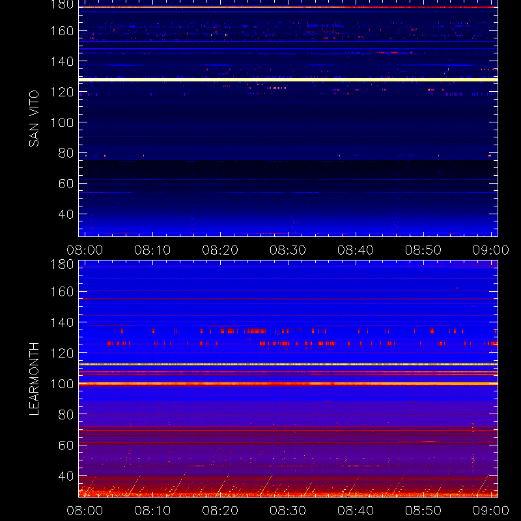
Task: Select the 60 tick label on Learmonth plot
Action: pos(66,445)
